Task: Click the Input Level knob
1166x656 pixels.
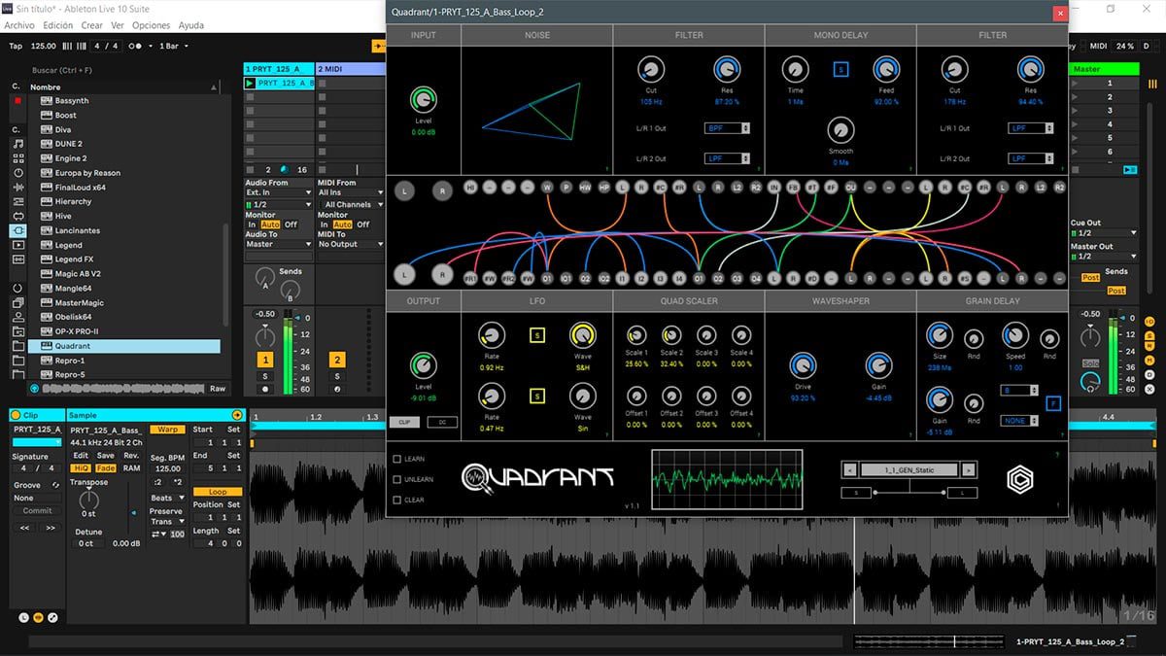Action: click(x=423, y=99)
